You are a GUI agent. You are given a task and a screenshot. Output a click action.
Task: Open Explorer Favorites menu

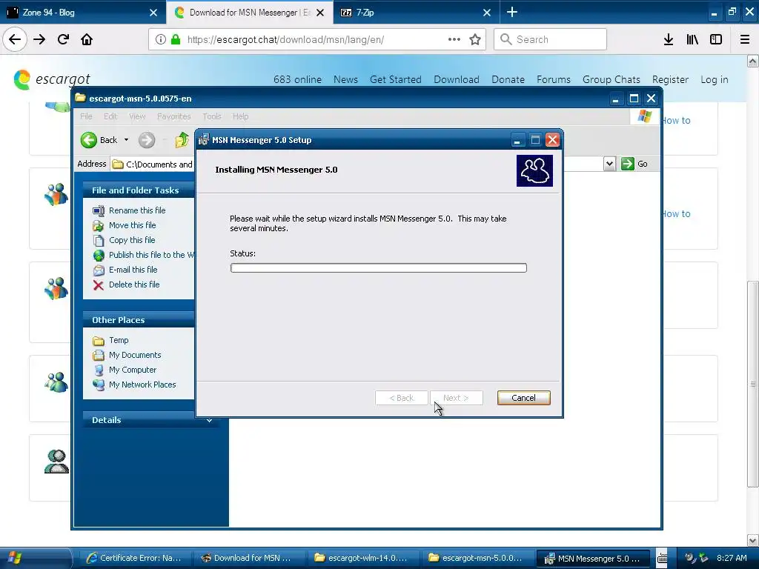click(x=173, y=116)
